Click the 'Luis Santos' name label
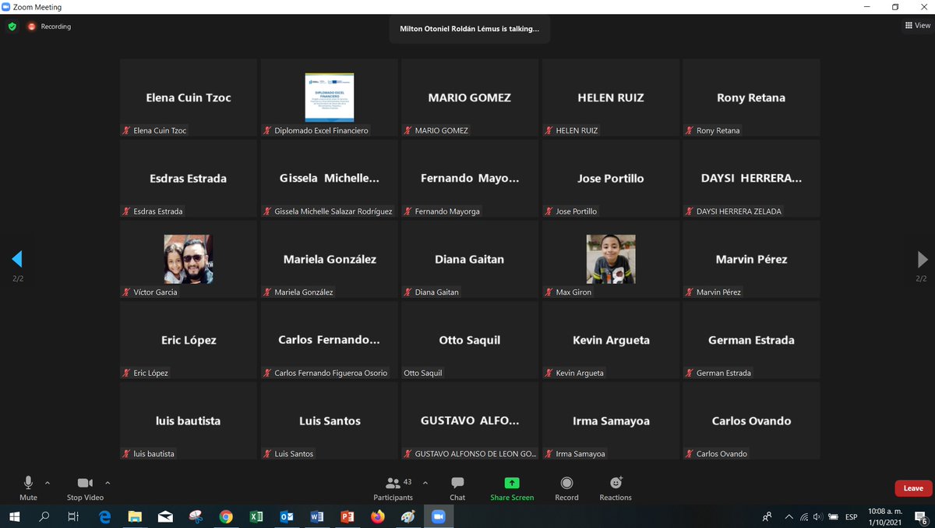Image resolution: width=935 pixels, height=528 pixels. [295, 454]
